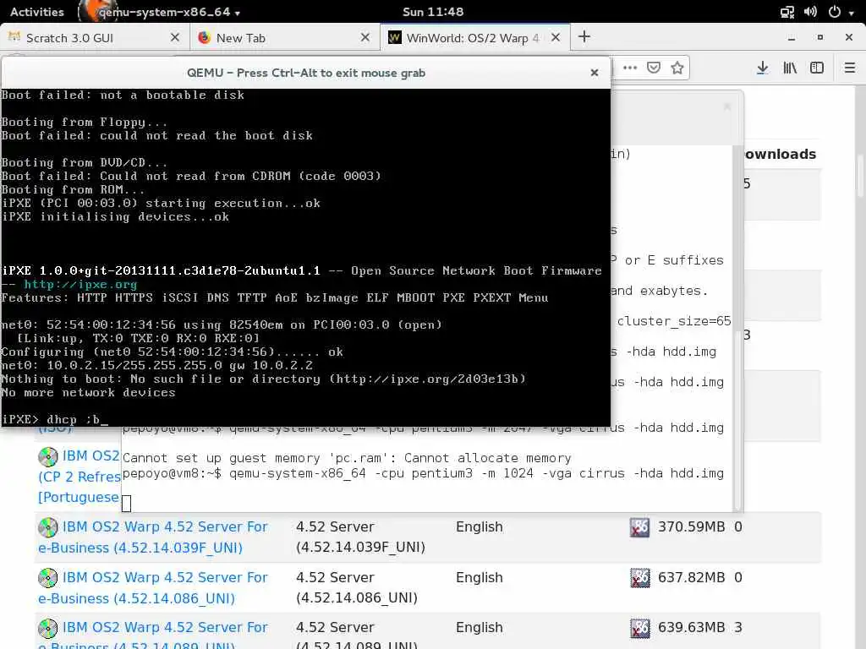The width and height of the screenshot is (866, 649).
Task: Close the QEMU window
Action: point(595,73)
